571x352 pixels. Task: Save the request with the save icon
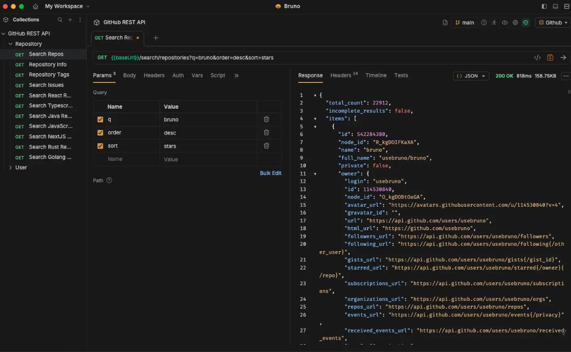(x=550, y=58)
